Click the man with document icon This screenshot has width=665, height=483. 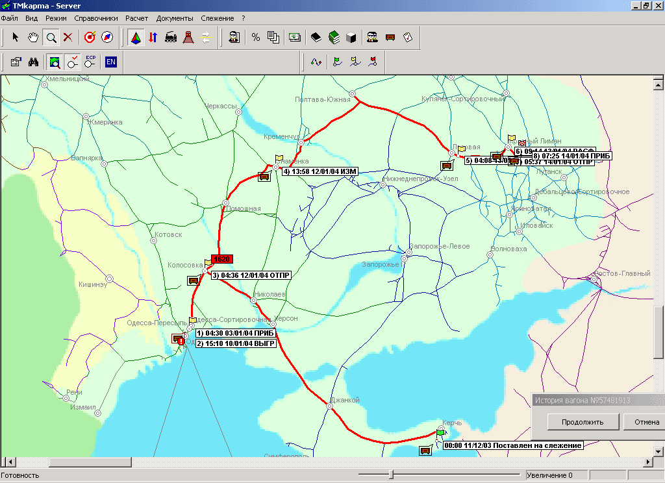pos(234,38)
